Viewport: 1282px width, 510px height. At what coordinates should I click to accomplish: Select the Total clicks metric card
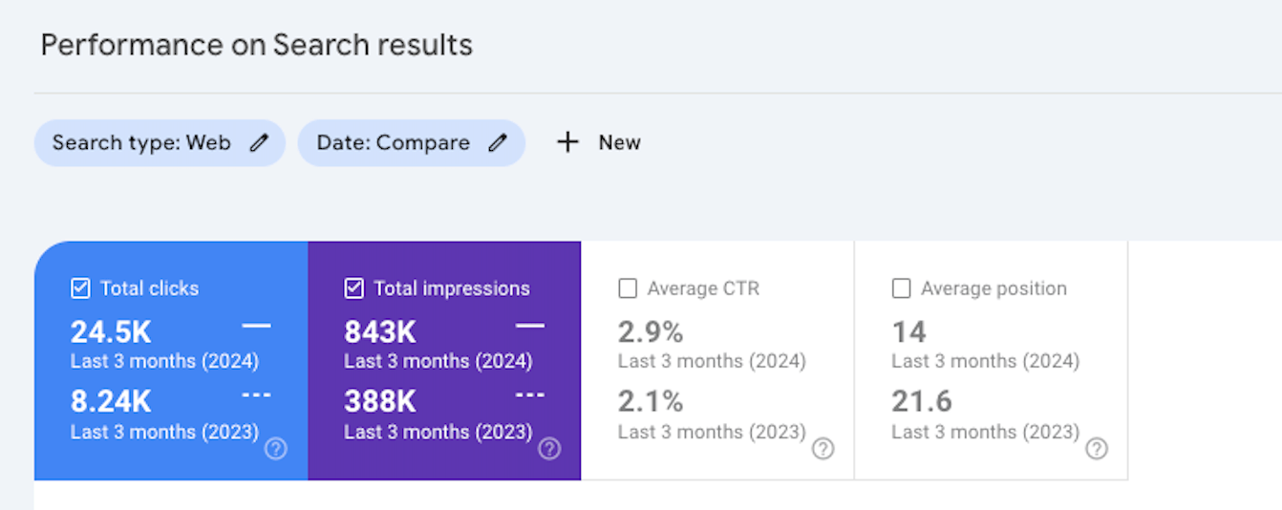coord(171,360)
